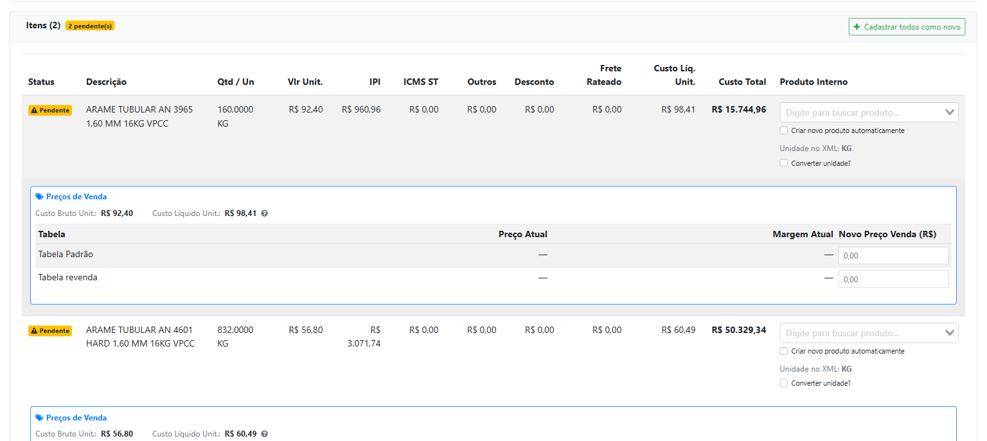Click the Descrição column header
The height and width of the screenshot is (441, 987).
click(x=106, y=82)
